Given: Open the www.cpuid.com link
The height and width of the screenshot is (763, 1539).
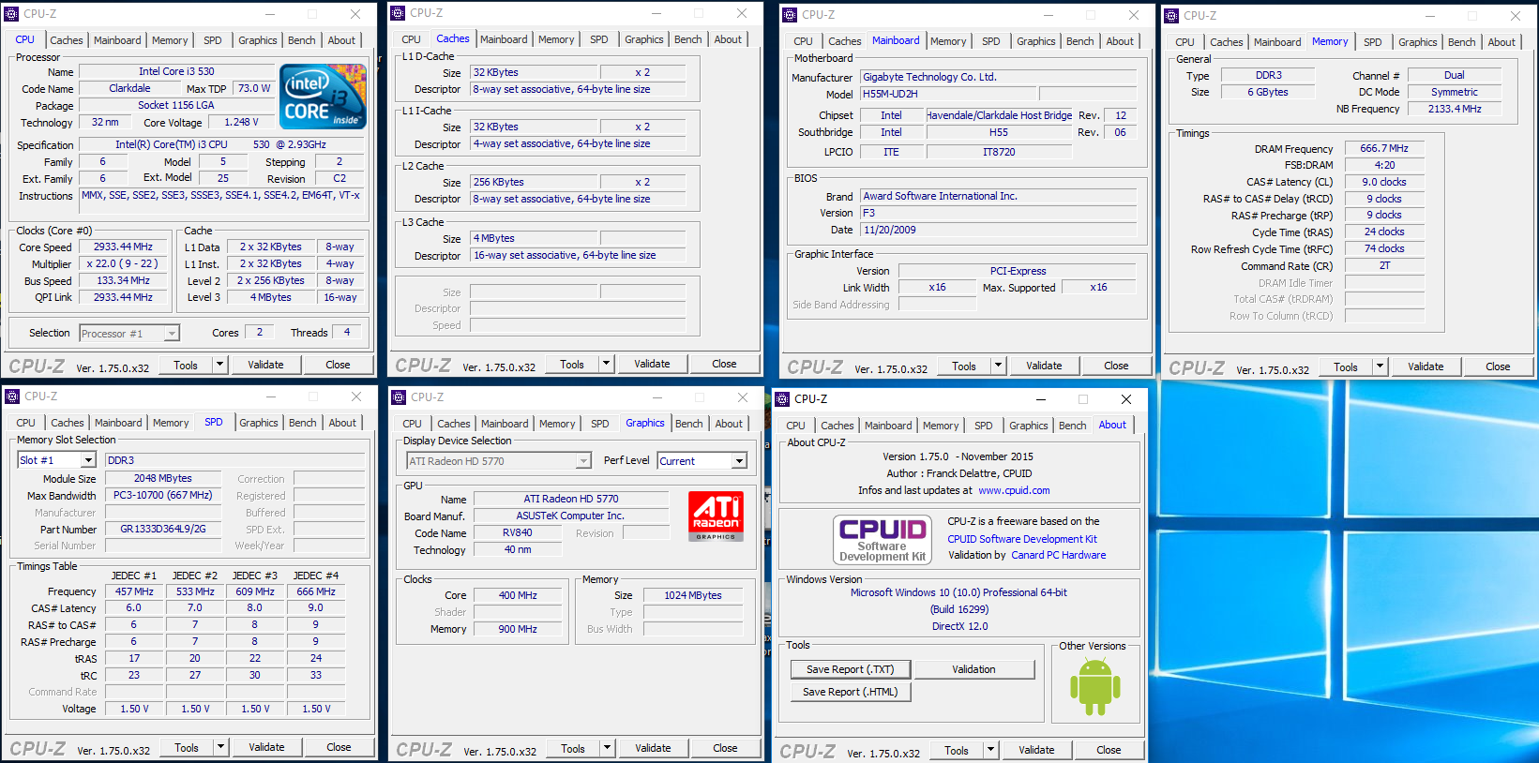Looking at the screenshot, I should [x=1014, y=490].
